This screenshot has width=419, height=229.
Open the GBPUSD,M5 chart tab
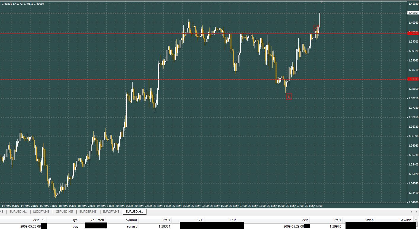64,212
